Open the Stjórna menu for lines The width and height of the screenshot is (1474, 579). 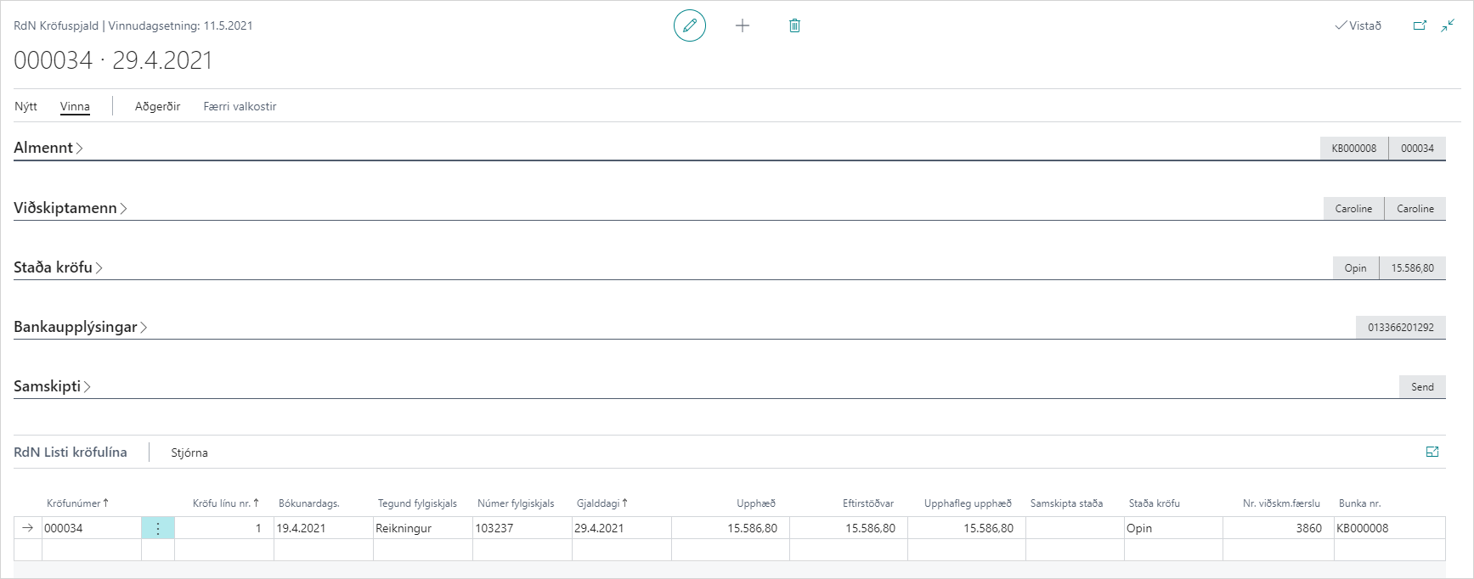pyautogui.click(x=189, y=453)
